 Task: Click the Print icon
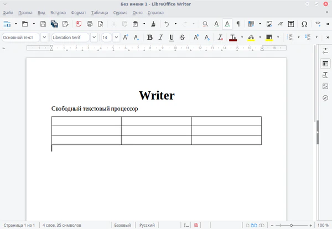[90, 24]
